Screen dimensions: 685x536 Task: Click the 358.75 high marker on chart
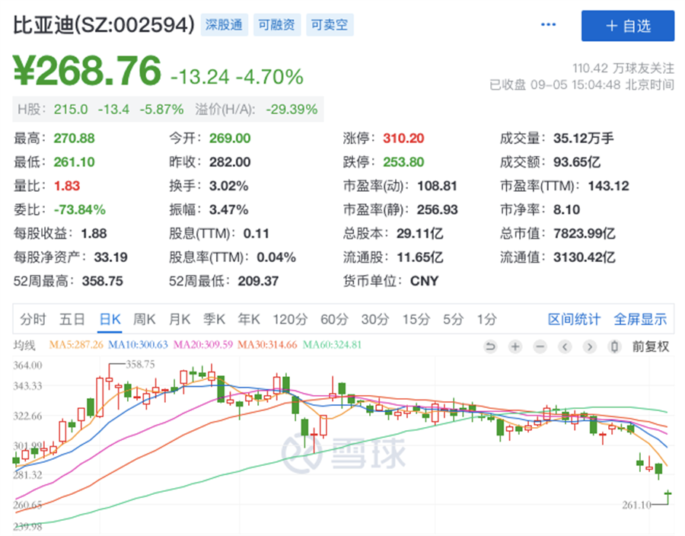click(x=140, y=364)
